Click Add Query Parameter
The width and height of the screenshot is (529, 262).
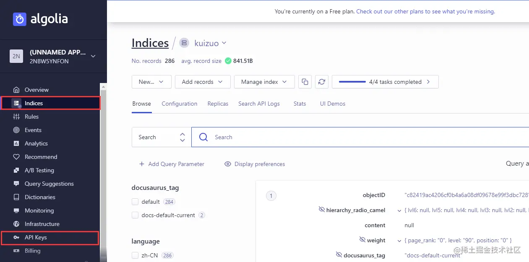(172, 164)
